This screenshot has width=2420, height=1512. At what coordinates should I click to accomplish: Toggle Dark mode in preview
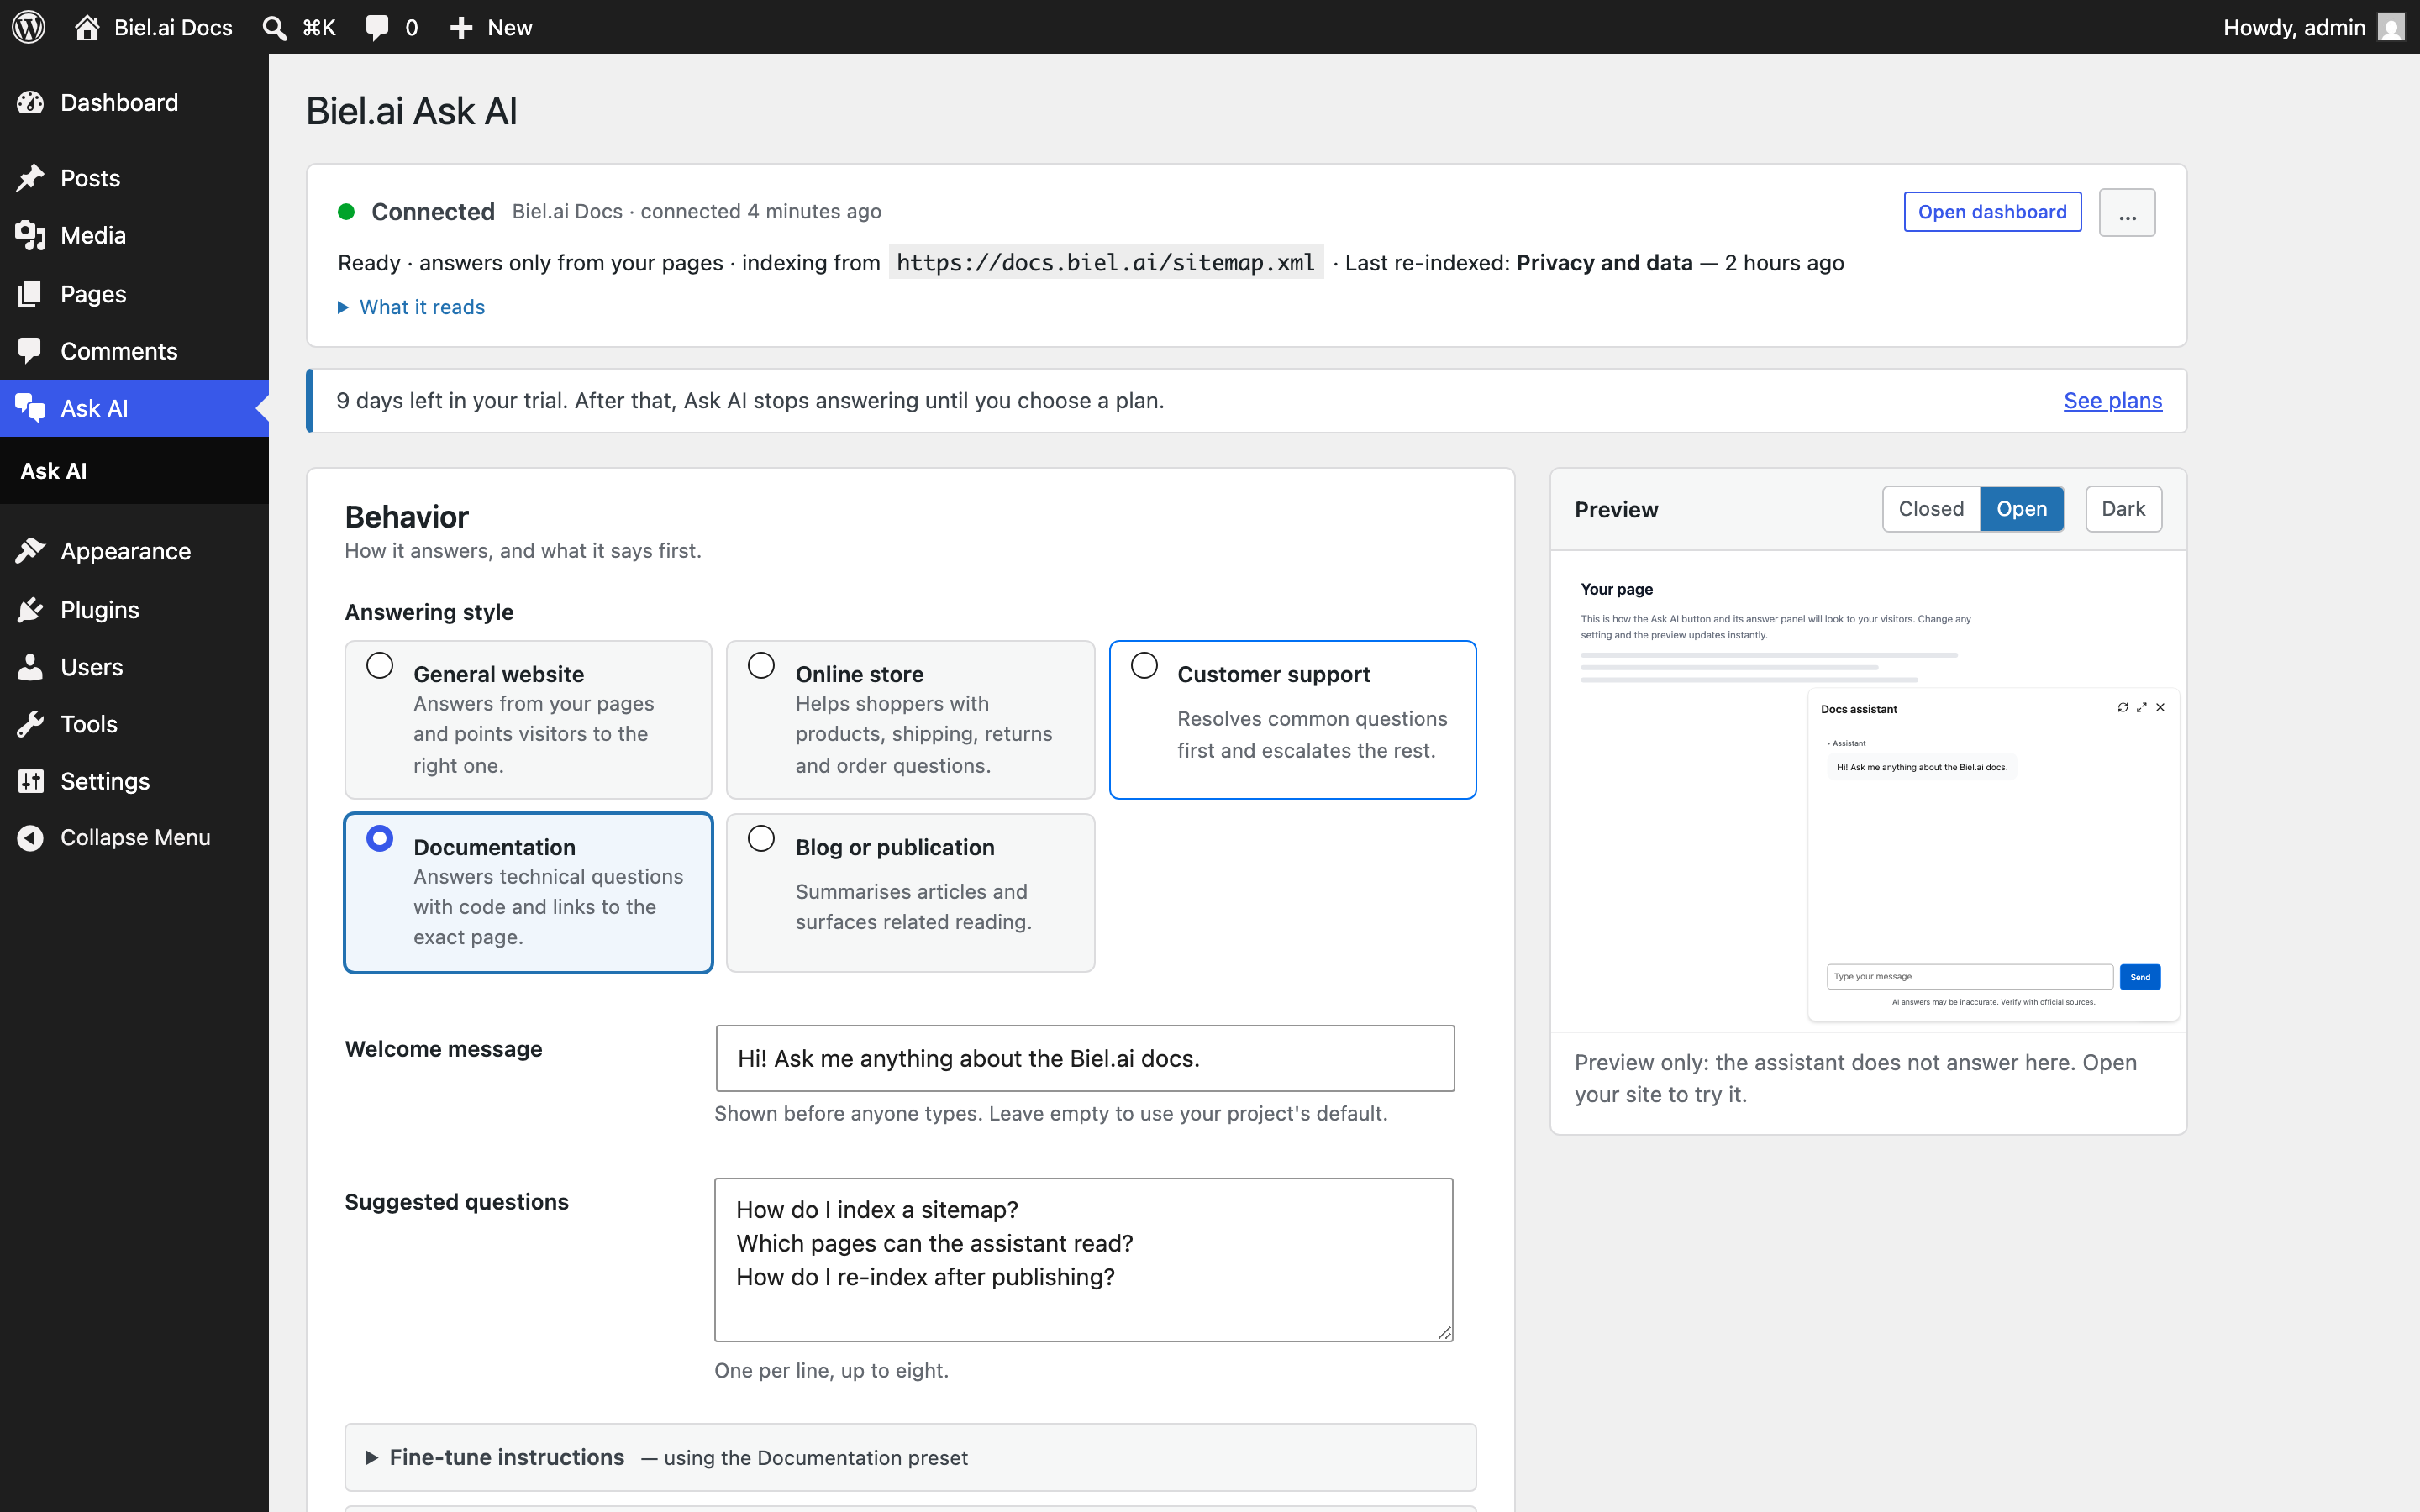2123,508
